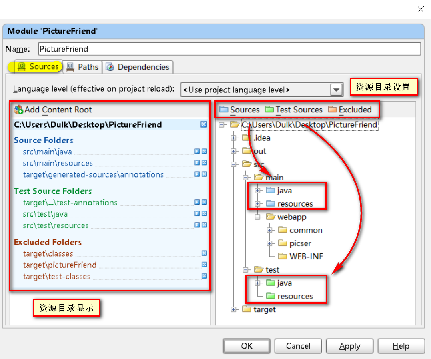Screen dimensions: 431x359
Task: Remove exclusion of target\test-classes
Action: 204,276
